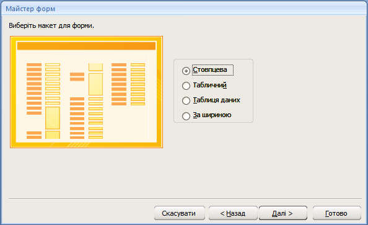Click the Скасувати button

pyautogui.click(x=180, y=213)
